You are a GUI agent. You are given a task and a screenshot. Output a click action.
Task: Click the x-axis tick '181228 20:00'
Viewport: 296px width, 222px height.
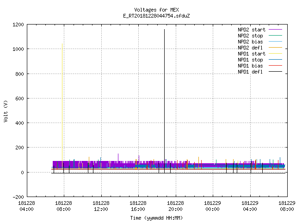(x=175, y=206)
